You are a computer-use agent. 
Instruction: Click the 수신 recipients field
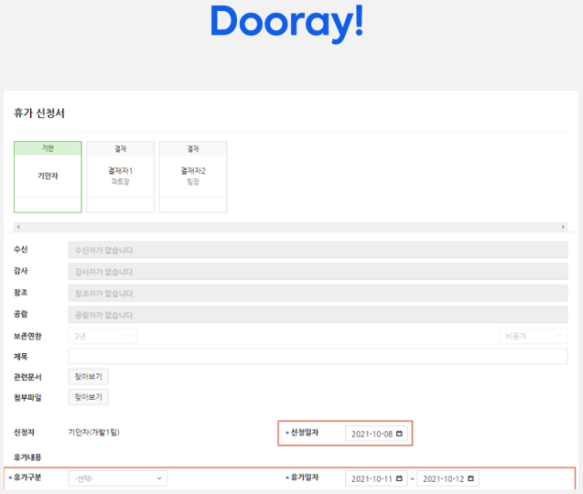tap(318, 250)
